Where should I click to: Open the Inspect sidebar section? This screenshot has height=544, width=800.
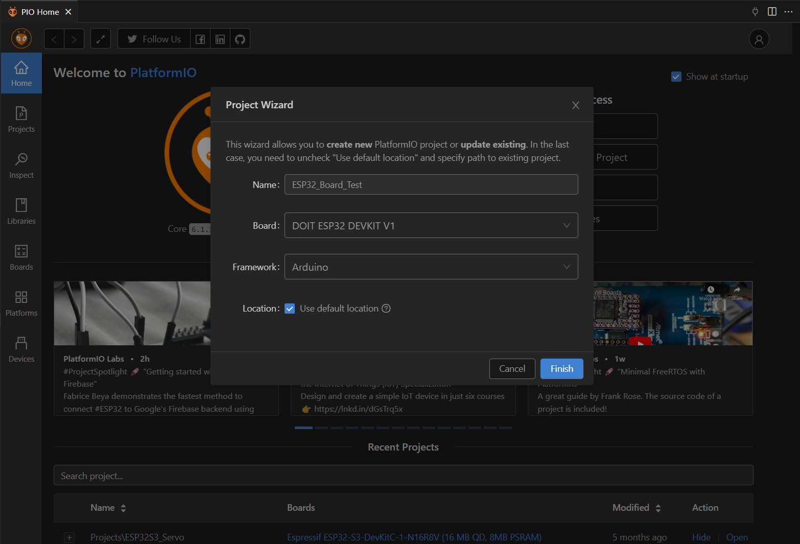pos(21,165)
